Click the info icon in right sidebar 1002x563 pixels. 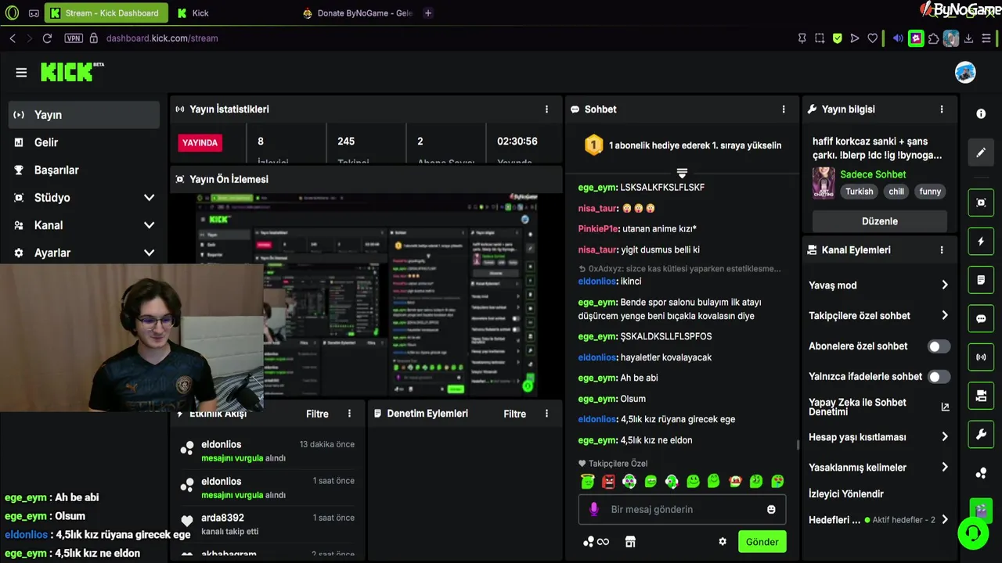click(x=981, y=113)
